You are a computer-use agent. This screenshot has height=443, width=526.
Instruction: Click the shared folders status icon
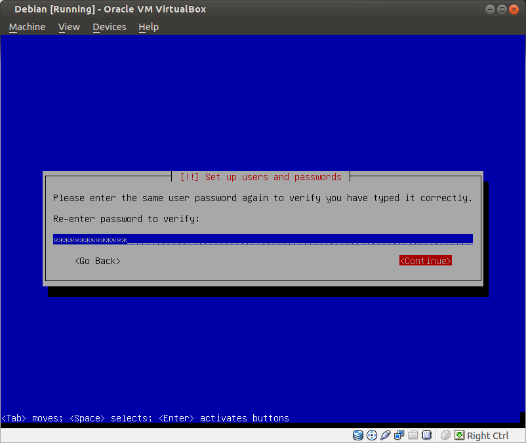click(x=413, y=435)
